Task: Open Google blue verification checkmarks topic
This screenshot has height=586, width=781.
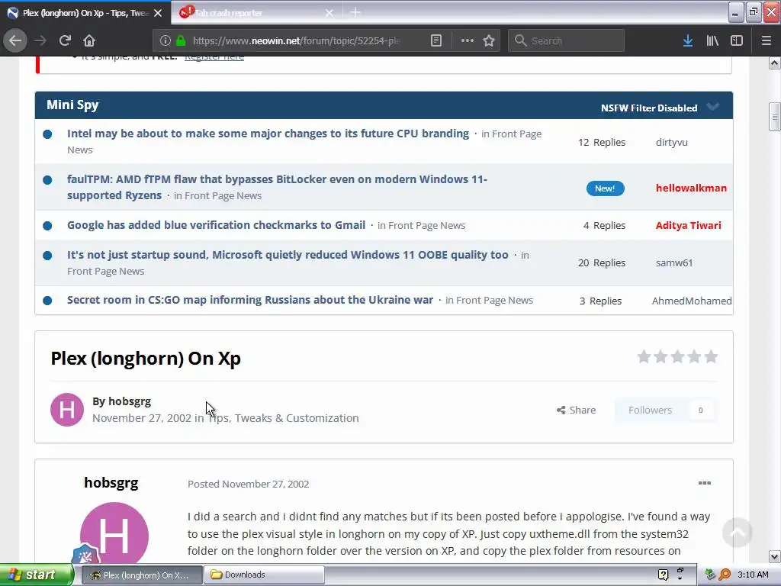Action: (x=216, y=225)
